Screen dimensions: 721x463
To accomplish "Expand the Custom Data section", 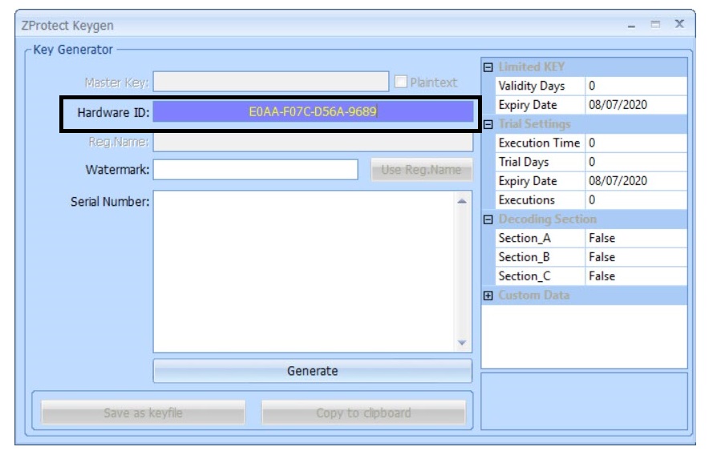I will tap(488, 296).
